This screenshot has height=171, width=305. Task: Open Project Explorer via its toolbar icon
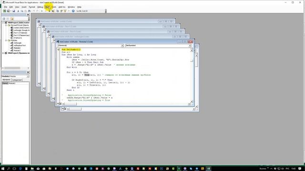(58, 11)
